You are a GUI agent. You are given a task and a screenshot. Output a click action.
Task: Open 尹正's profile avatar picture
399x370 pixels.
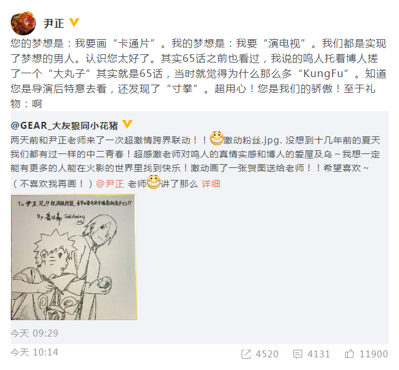23,23
